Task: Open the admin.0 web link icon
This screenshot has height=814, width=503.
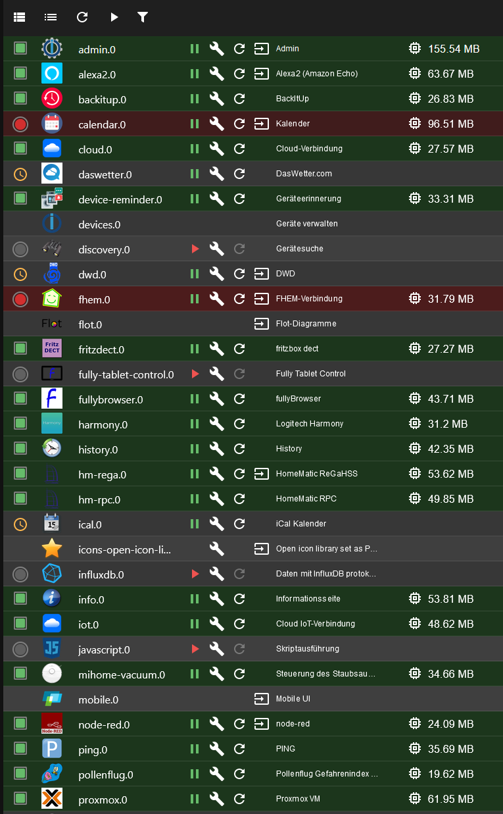Action: (262, 49)
